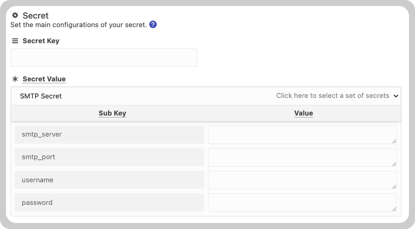Viewport: 415px width, 229px height.
Task: Click the resize grip of the smtp_server value box
Action: (x=394, y=142)
